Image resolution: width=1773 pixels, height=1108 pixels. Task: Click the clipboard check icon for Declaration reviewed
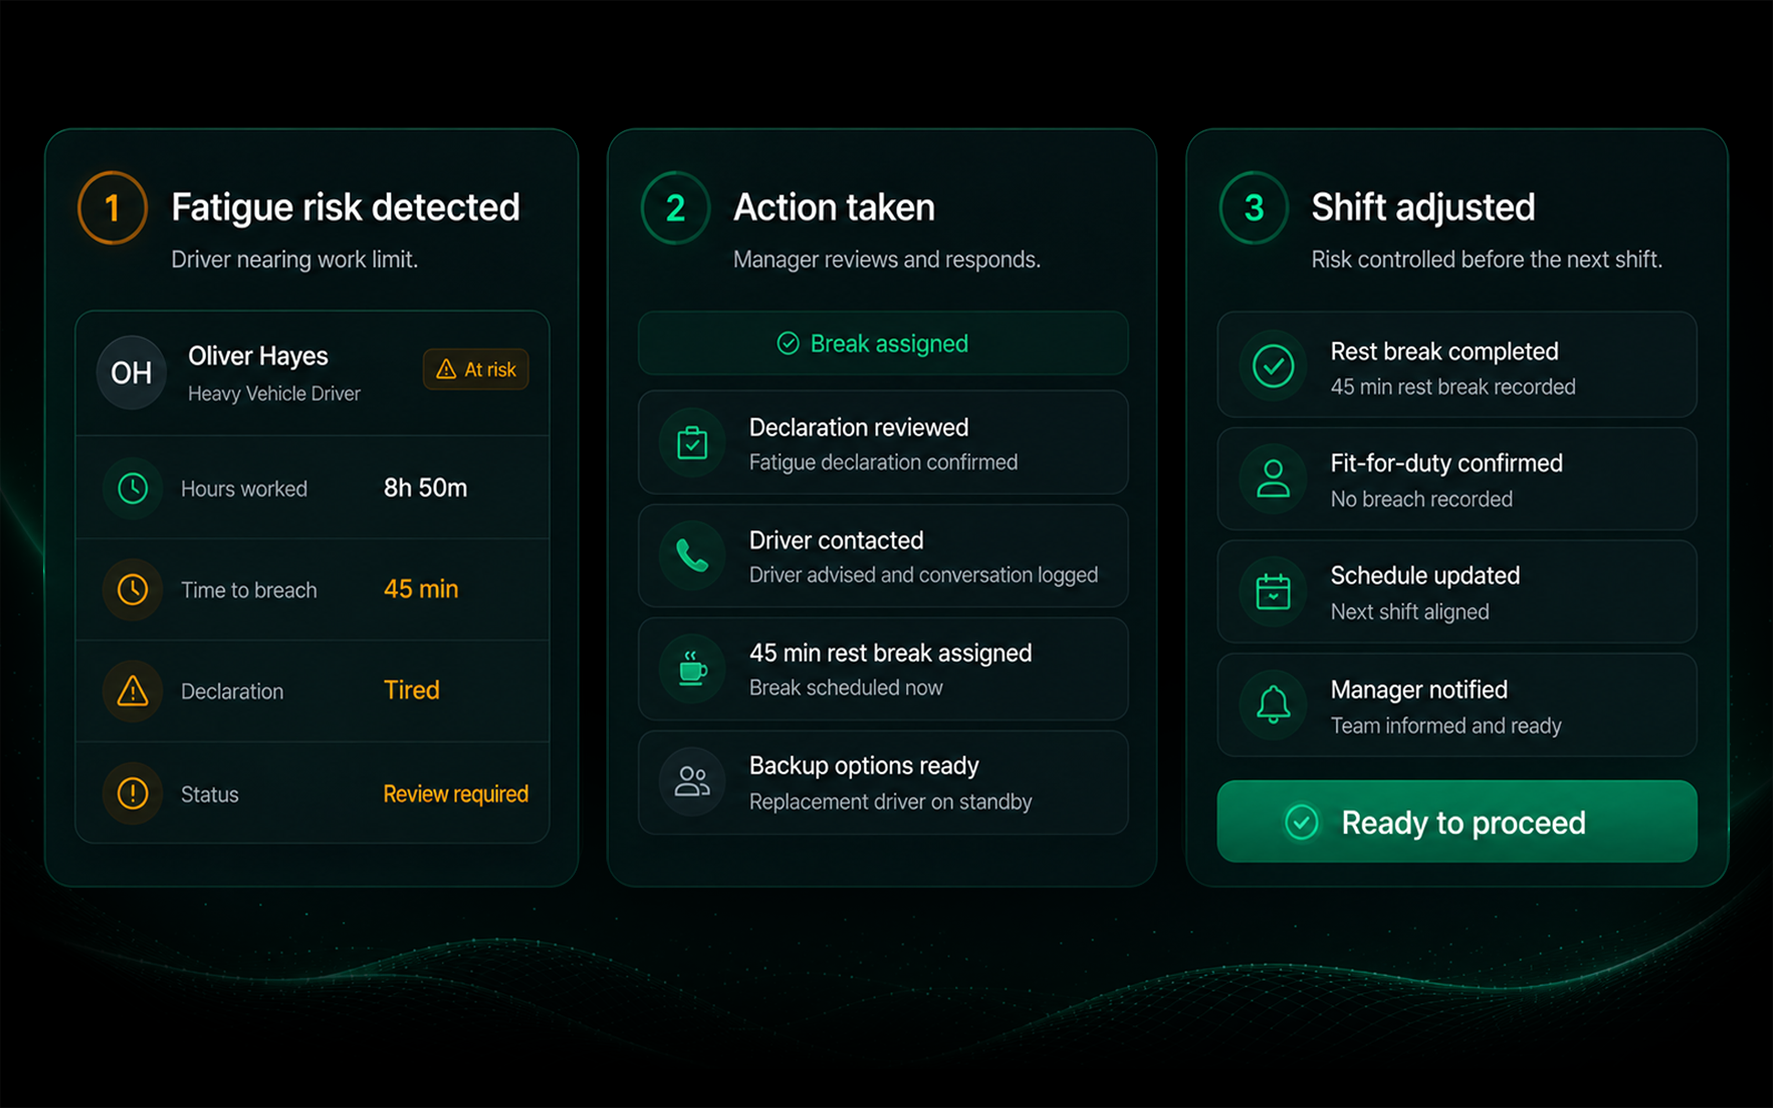[691, 443]
